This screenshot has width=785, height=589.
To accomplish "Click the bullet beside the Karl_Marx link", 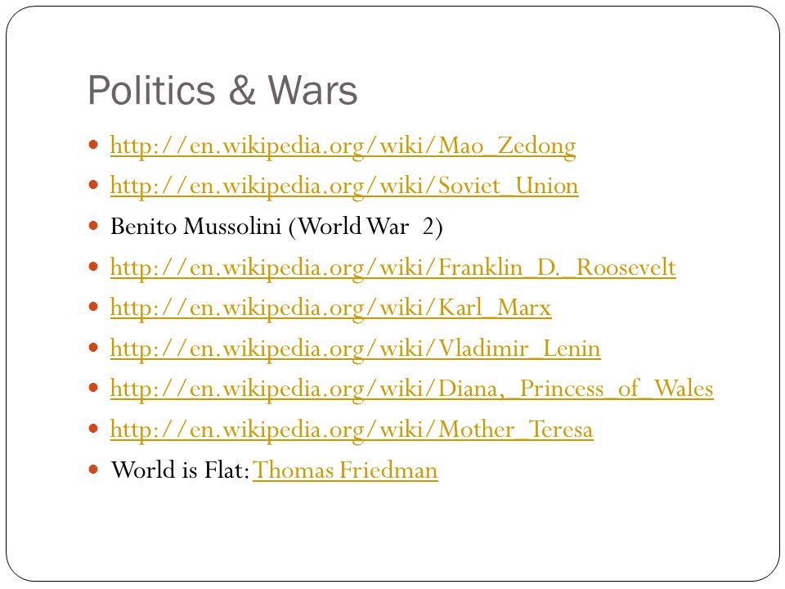I will tap(93, 307).
